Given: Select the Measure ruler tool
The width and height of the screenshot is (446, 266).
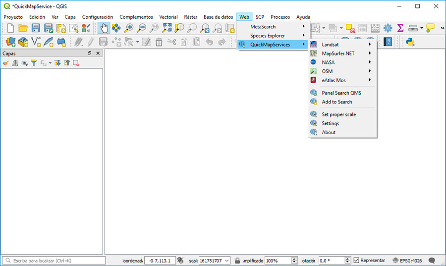Looking at the screenshot, I should [413, 28].
